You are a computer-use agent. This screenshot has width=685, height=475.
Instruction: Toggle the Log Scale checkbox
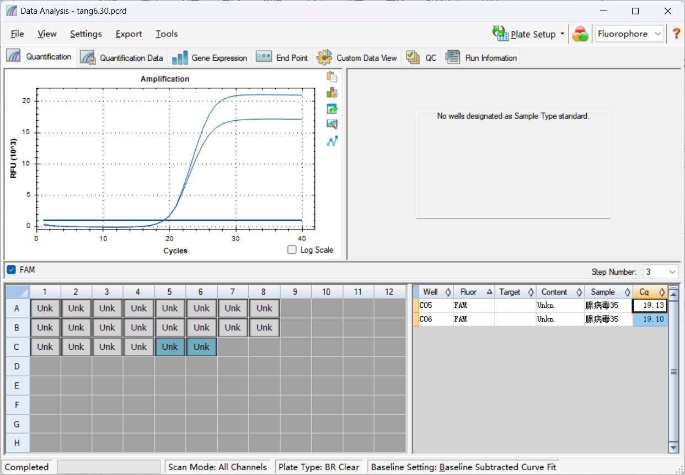[x=292, y=250]
